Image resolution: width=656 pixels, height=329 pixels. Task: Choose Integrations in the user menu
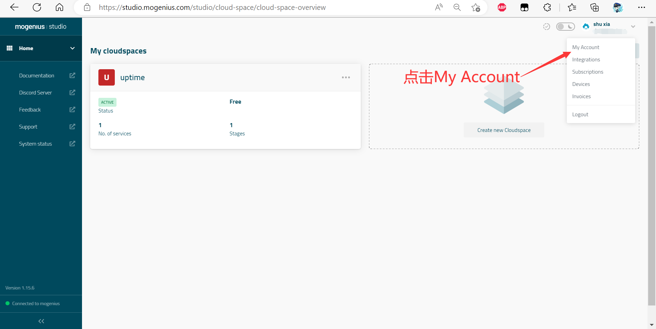[x=586, y=60]
